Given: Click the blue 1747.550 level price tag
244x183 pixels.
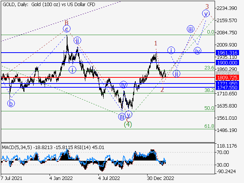Looking at the screenshot, I should tap(227, 87).
